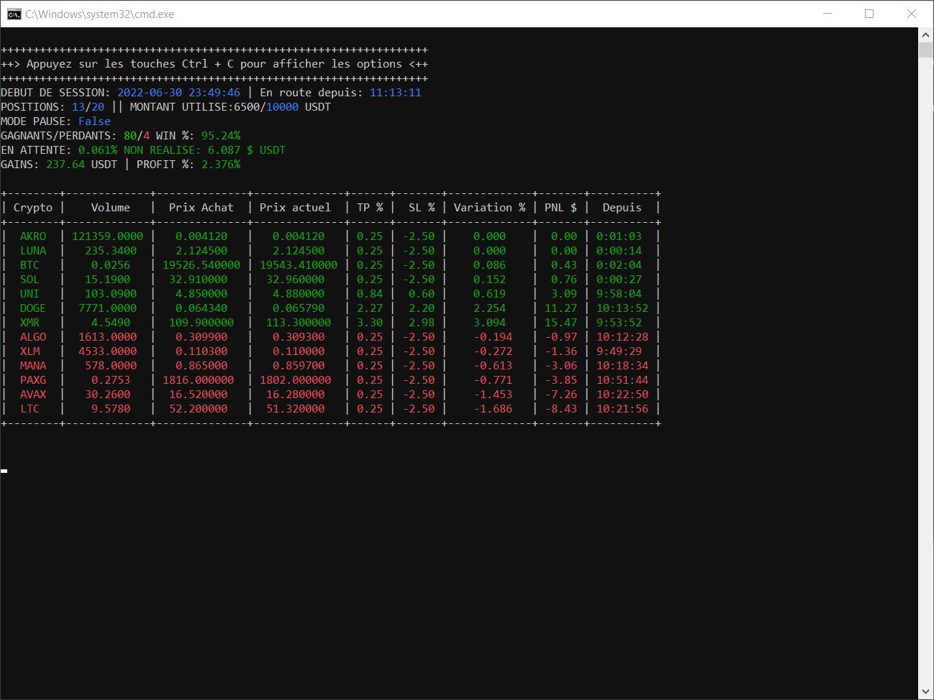Click the XMR current price 113.300000
The width and height of the screenshot is (934, 700).
click(x=299, y=323)
